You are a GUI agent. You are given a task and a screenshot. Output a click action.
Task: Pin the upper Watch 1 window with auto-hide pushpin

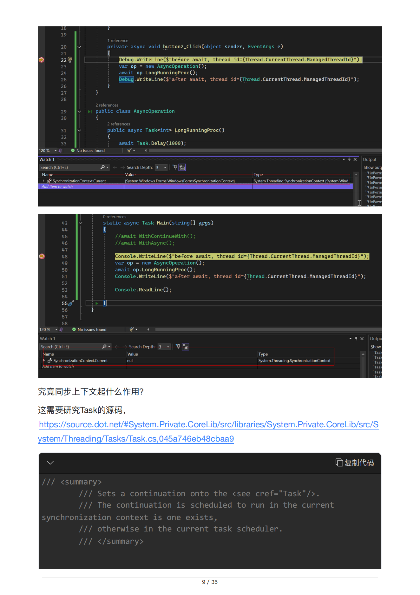tap(349, 159)
